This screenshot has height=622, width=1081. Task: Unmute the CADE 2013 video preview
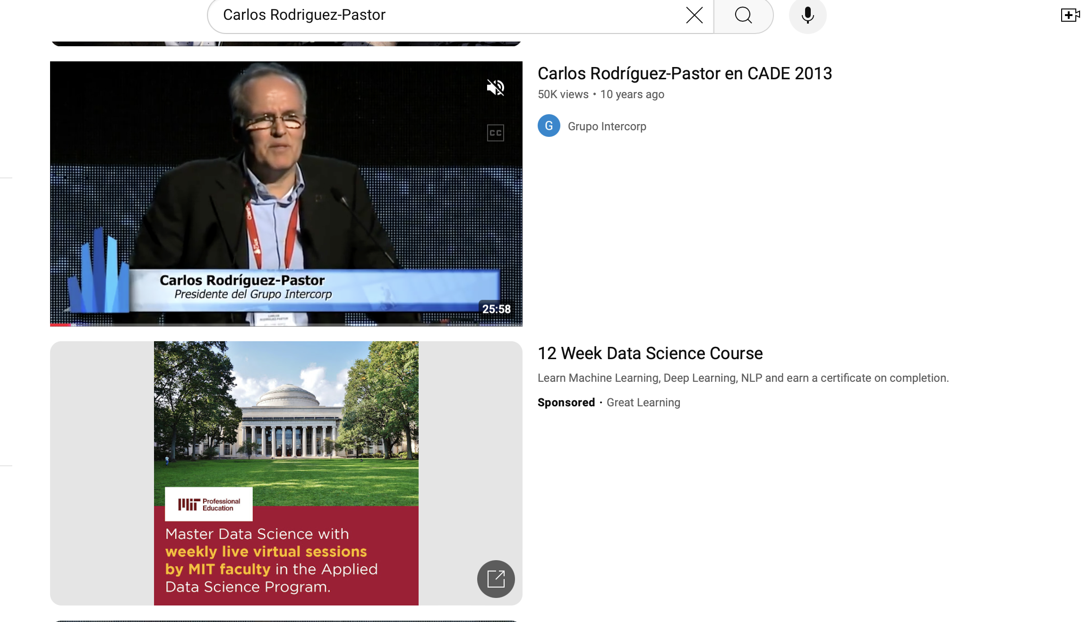point(496,87)
